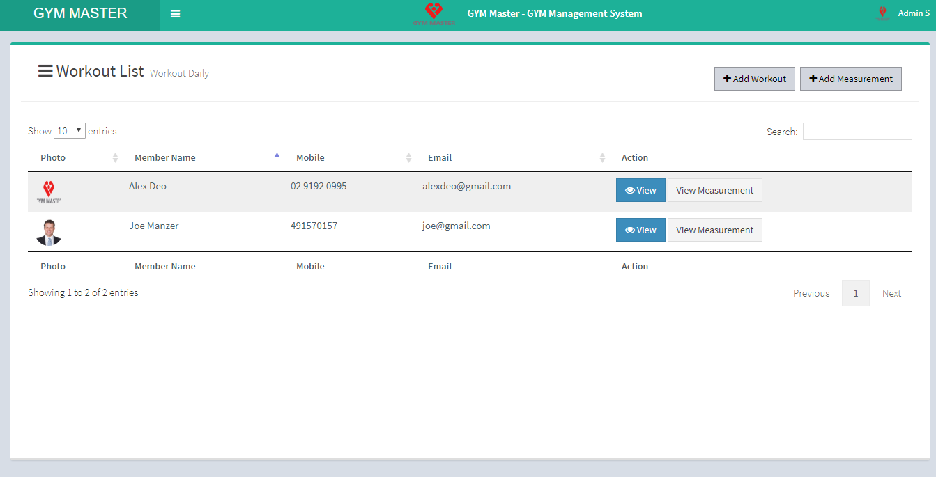Click the Mobile column sort icon
Image resolution: width=936 pixels, height=477 pixels.
click(x=408, y=158)
